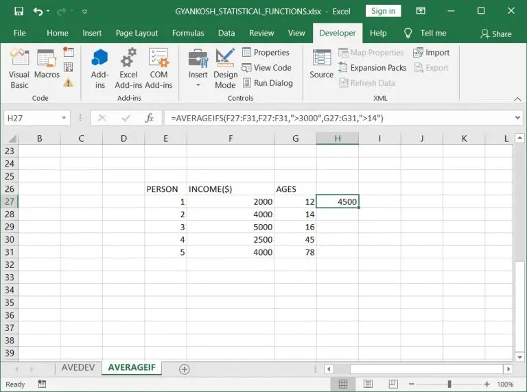Switch to Page Break Preview icon

pos(393,384)
